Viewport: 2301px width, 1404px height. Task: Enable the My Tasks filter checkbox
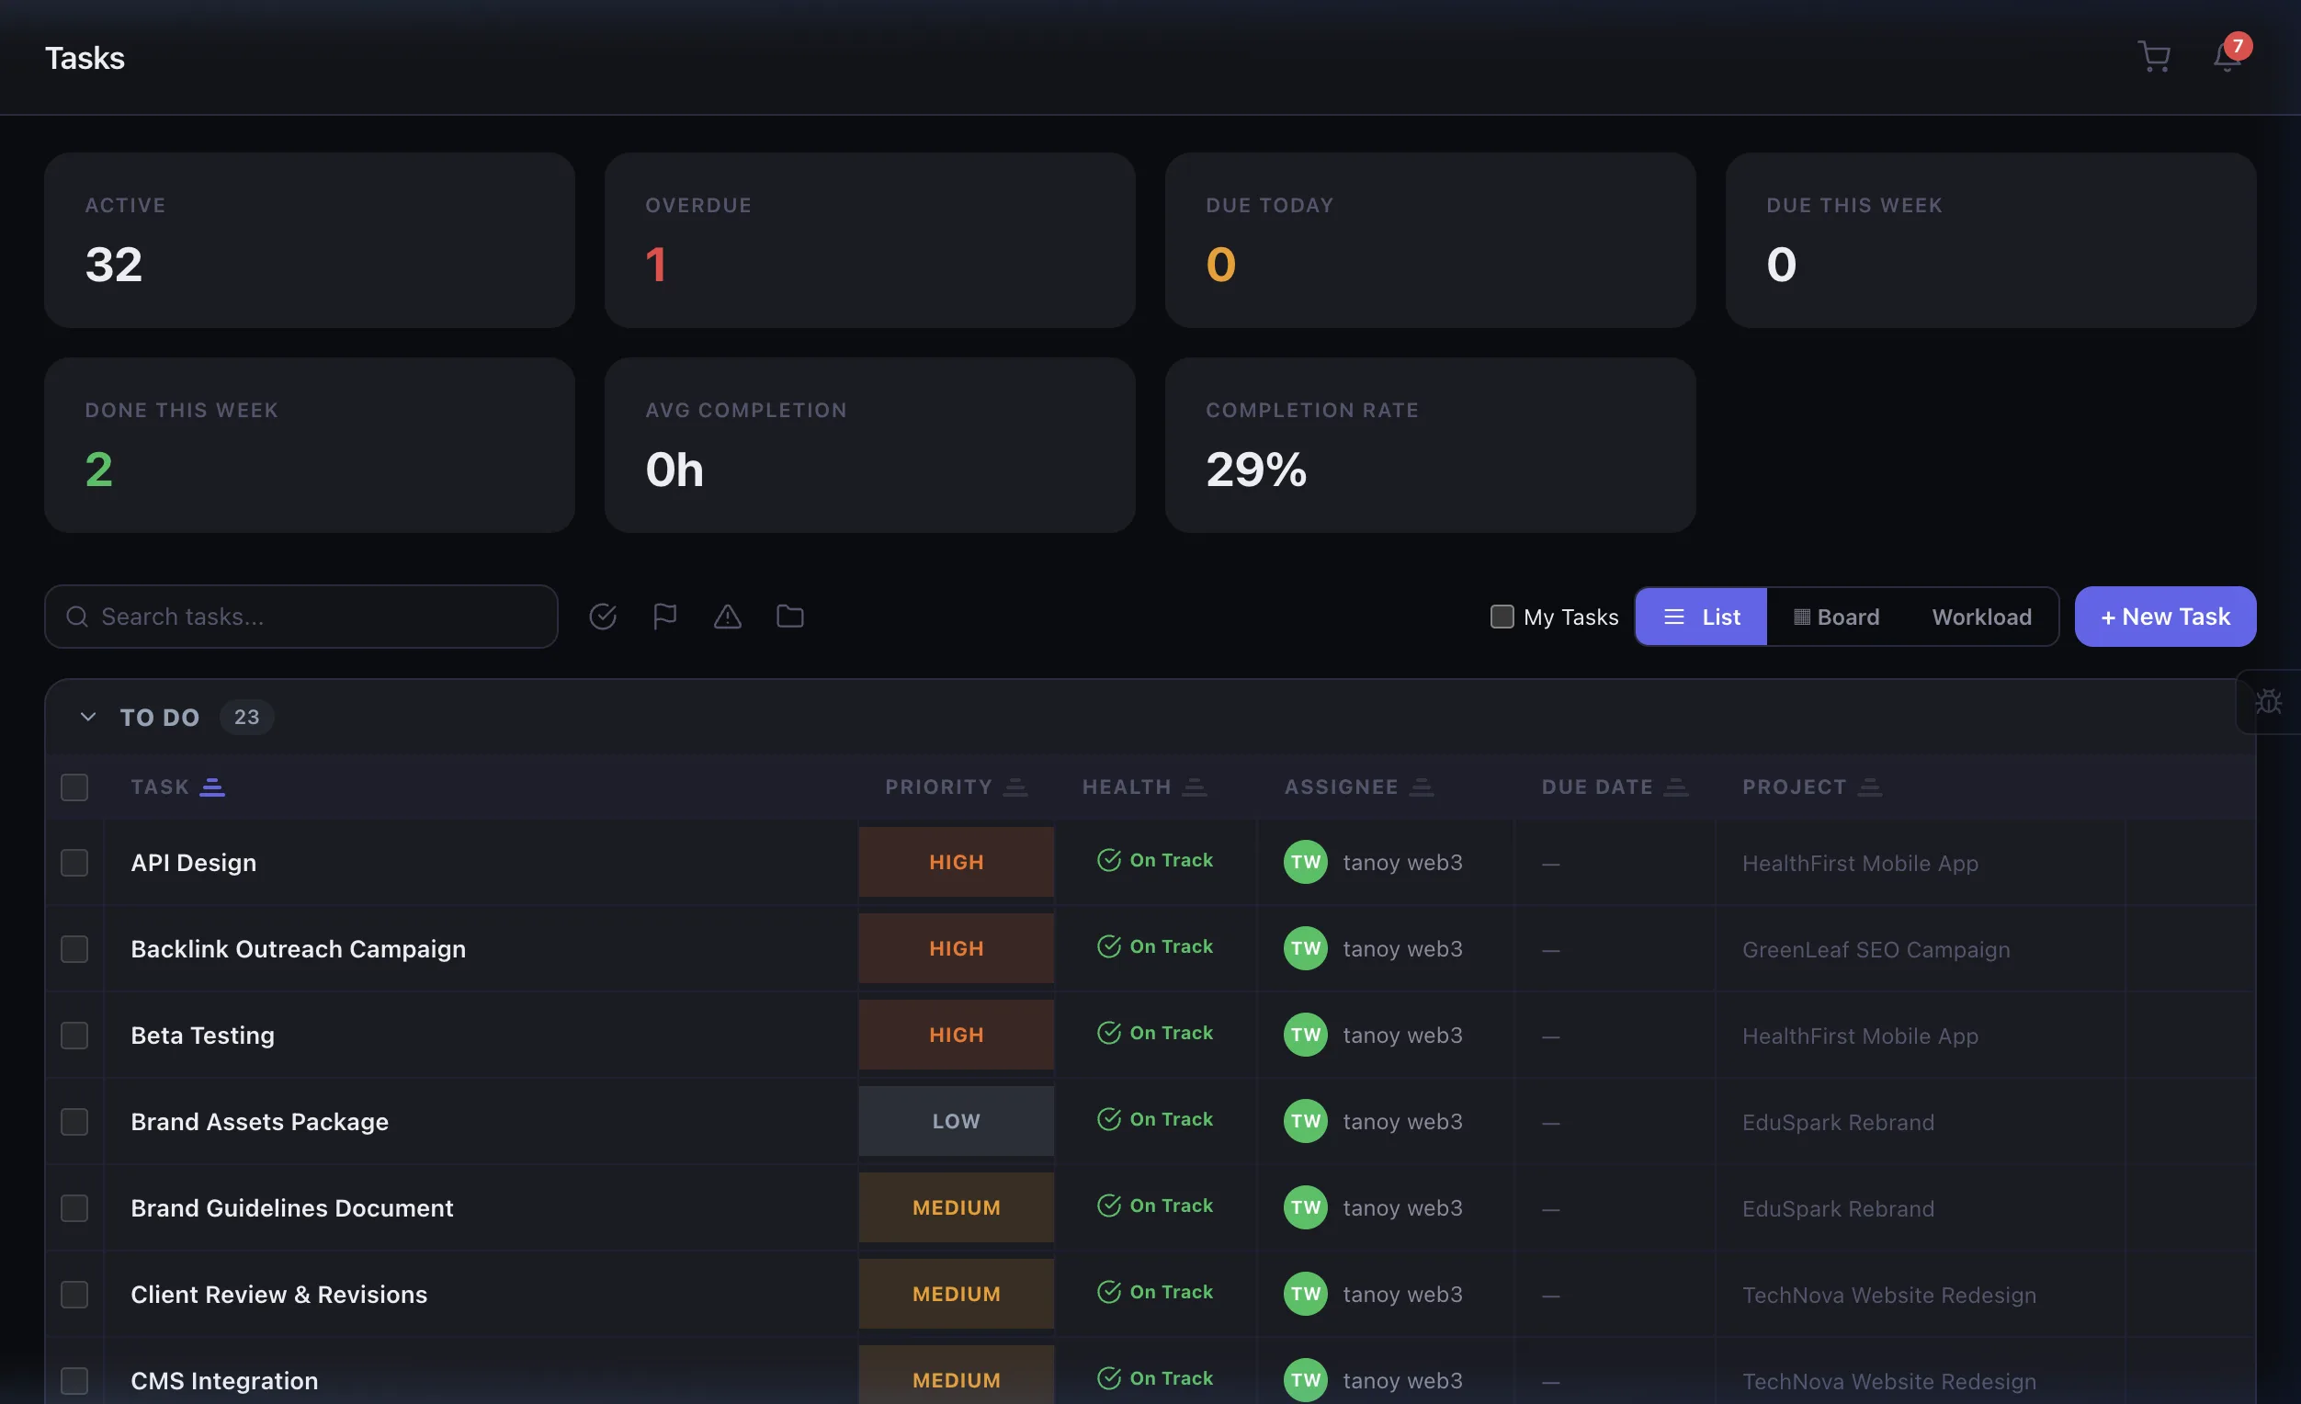pos(1501,617)
